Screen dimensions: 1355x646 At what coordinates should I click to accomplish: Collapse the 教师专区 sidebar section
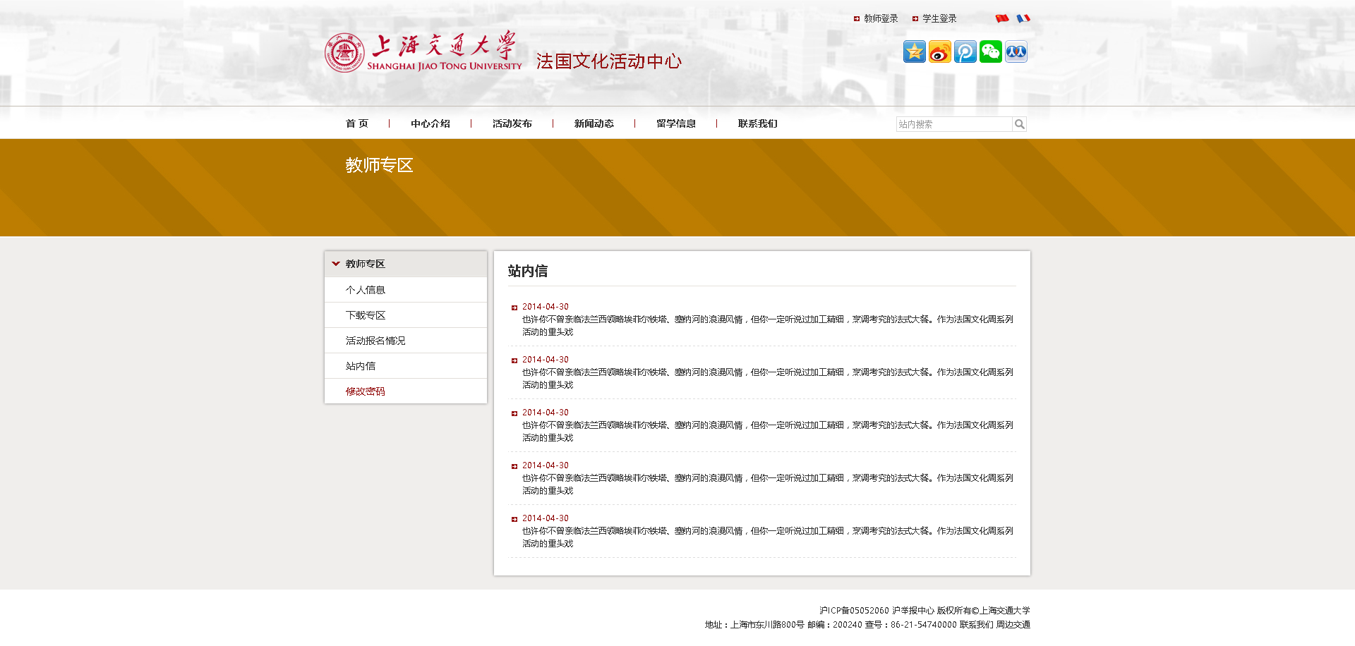[x=336, y=264]
